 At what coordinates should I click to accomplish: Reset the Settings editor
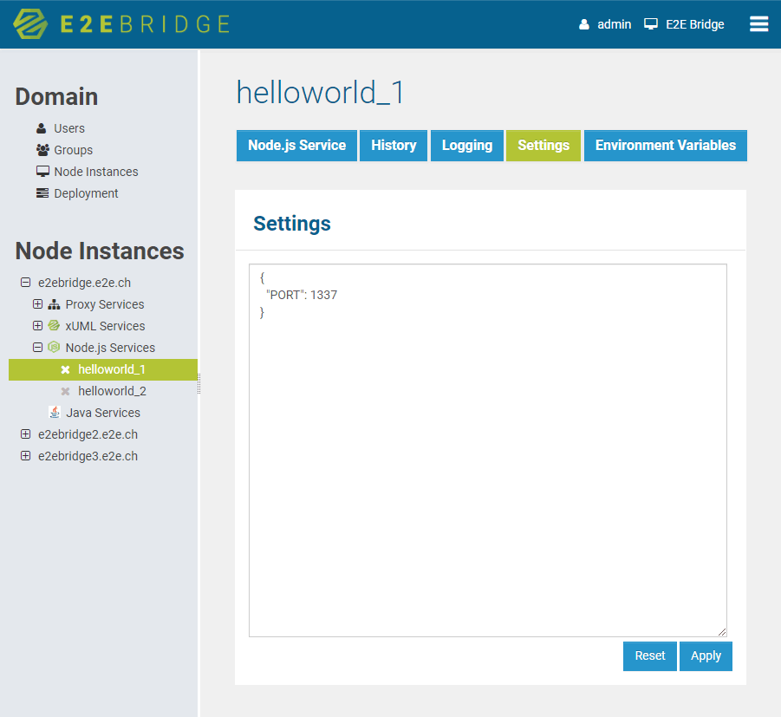tap(649, 655)
